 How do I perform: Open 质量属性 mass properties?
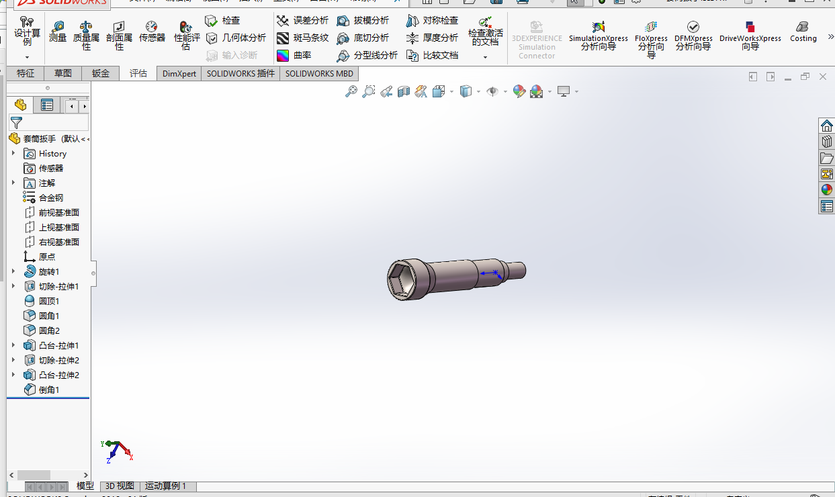tap(86, 36)
